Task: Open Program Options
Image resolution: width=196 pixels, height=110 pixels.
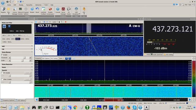Action: point(26,11)
